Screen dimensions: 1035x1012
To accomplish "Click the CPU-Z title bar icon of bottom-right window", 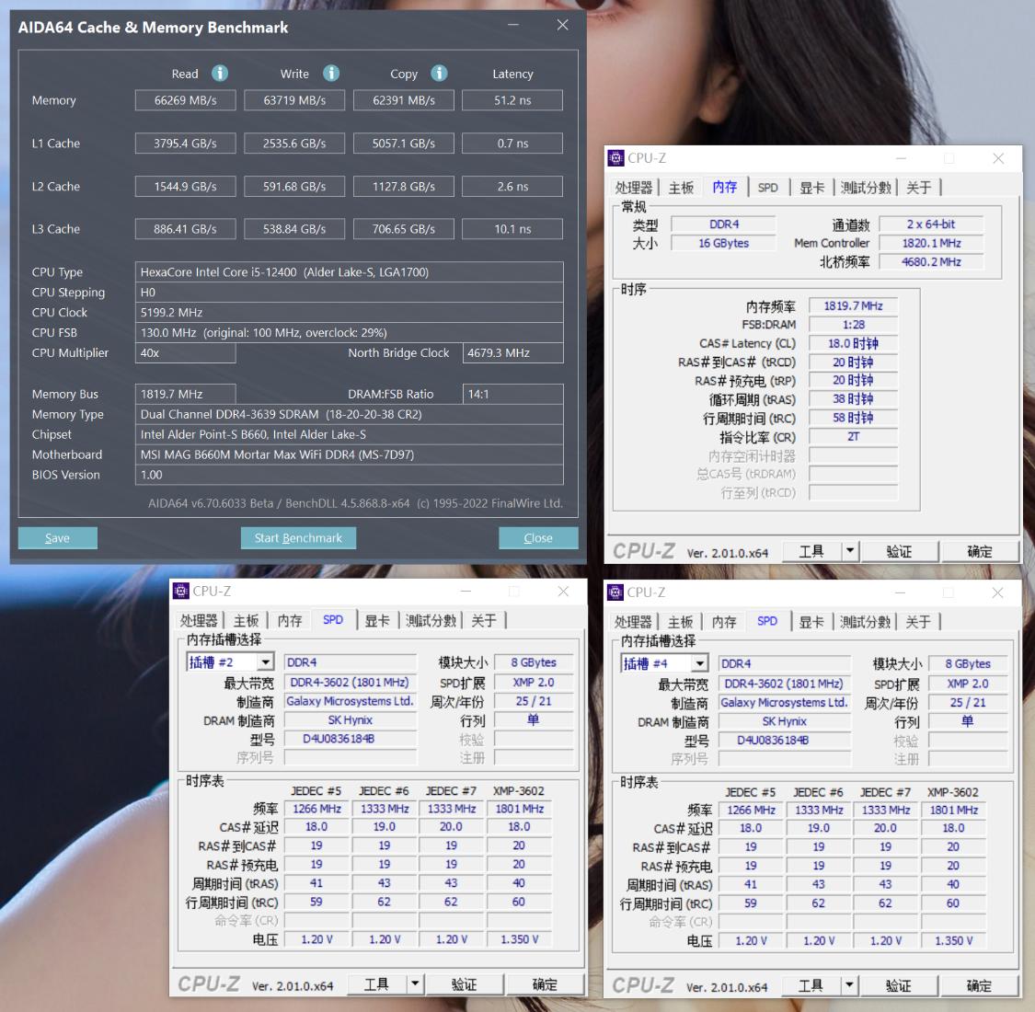I will click(x=615, y=592).
